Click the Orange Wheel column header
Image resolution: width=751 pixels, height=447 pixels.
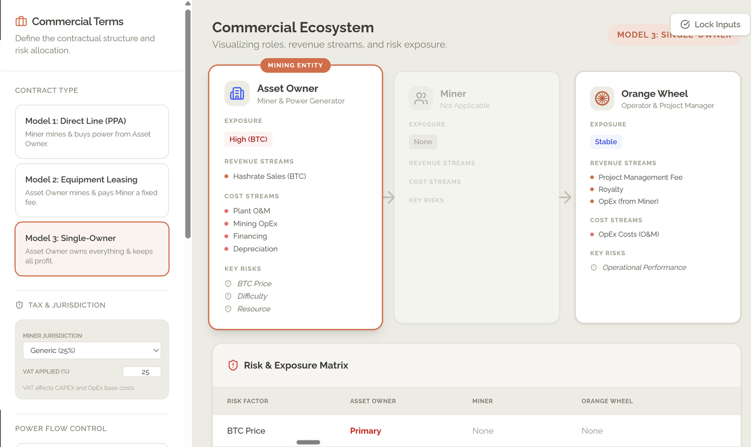(607, 401)
